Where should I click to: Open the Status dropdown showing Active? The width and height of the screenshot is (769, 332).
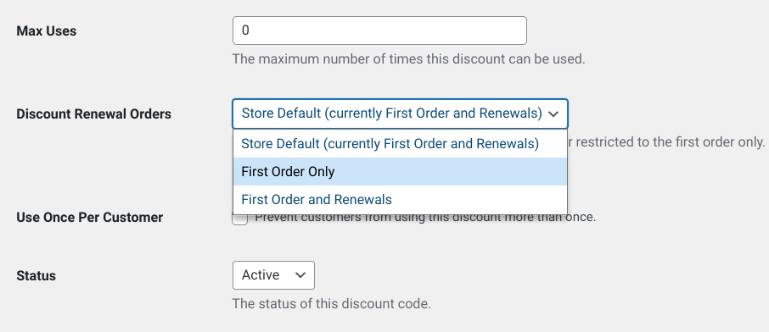point(273,275)
